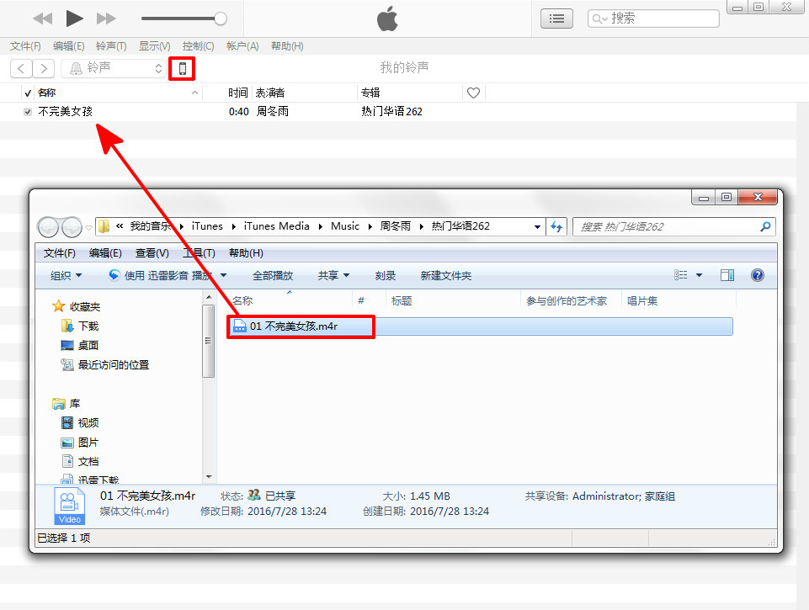809x610 pixels.
Task: Open the Explorer 查看(V) menu
Action: [x=152, y=253]
